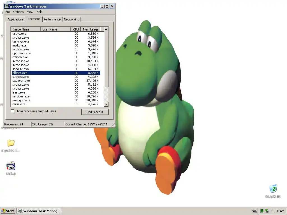Select the spoolsv.exe process row

(56, 69)
